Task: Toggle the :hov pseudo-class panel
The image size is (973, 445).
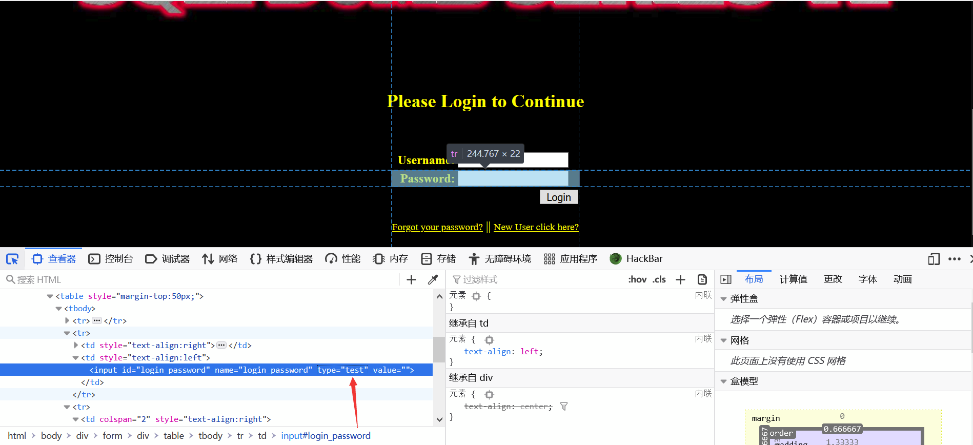Action: coord(637,279)
